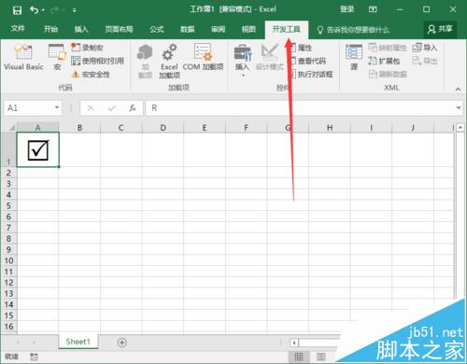The height and width of the screenshot is (364, 467).
Task: Click Run Dialog (执行对话框)
Action: tap(311, 74)
